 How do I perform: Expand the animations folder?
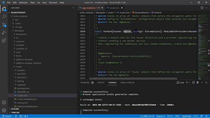click(42, 34)
